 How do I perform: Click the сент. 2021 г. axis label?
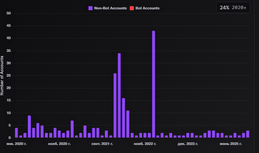102,144
